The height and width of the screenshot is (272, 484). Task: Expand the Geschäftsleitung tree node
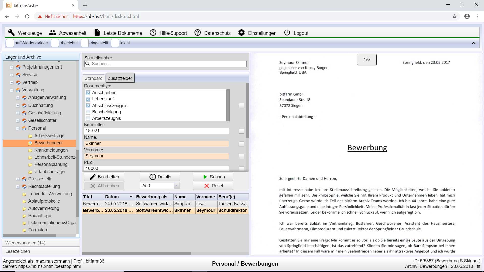click(x=18, y=113)
